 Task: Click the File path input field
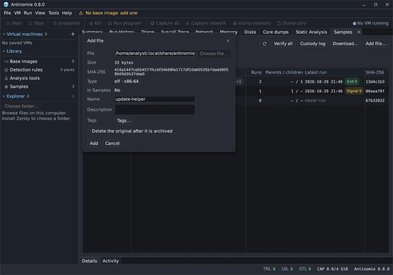(x=155, y=53)
